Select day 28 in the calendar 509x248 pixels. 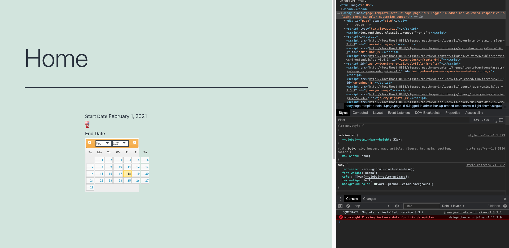pos(90,187)
